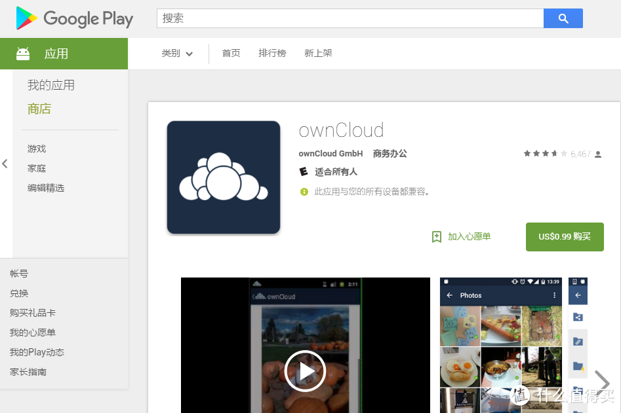
Task: Click the 此应用与您的所有设备都兼容 message
Action: (x=372, y=192)
